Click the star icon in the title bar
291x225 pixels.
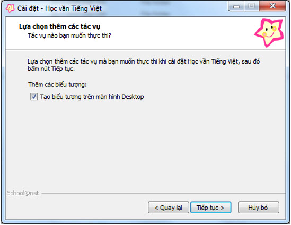(10, 8)
